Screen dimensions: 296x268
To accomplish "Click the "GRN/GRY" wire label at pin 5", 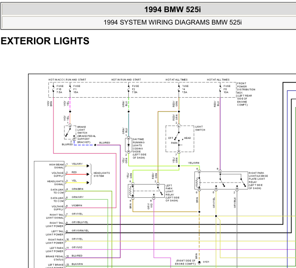I will point(77,197).
